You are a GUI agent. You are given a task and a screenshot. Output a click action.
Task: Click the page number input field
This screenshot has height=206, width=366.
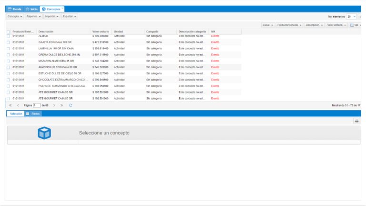point(37,105)
